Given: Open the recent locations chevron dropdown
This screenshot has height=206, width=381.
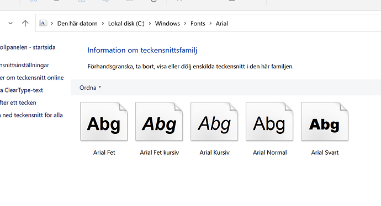Looking at the screenshot, I should (x=10, y=23).
